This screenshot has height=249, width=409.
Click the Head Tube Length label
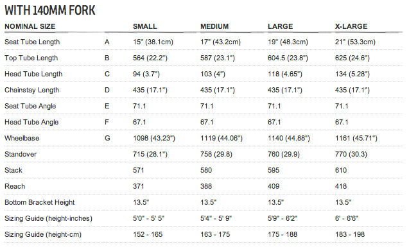[x=33, y=74]
